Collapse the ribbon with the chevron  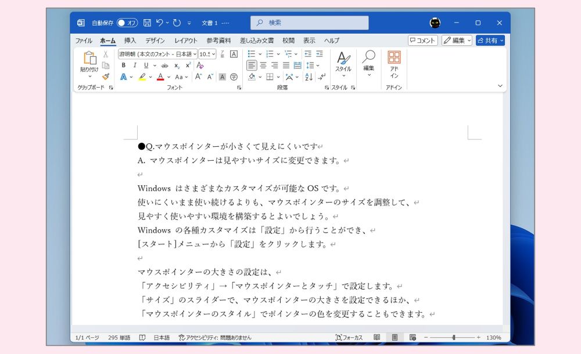coord(500,86)
